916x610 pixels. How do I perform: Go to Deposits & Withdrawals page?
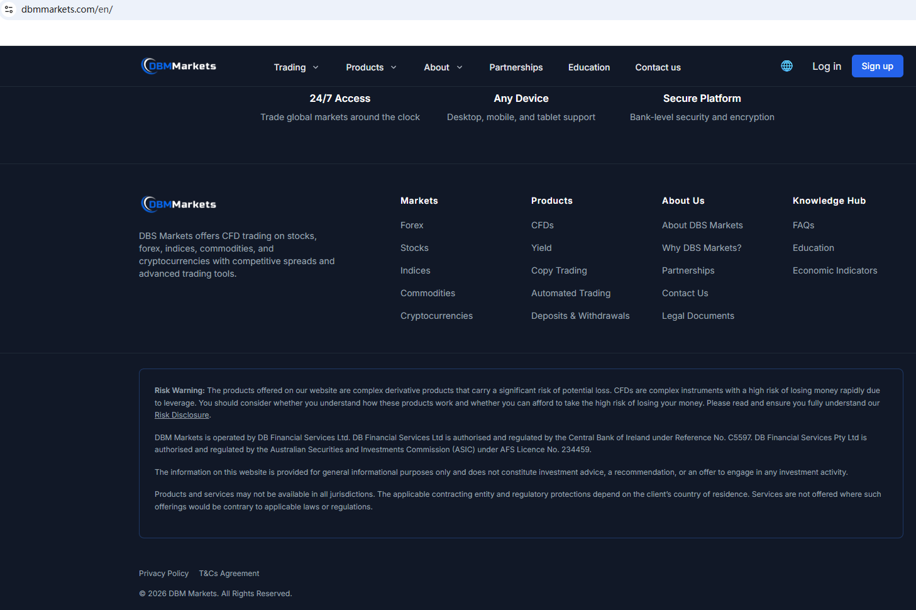pos(580,316)
